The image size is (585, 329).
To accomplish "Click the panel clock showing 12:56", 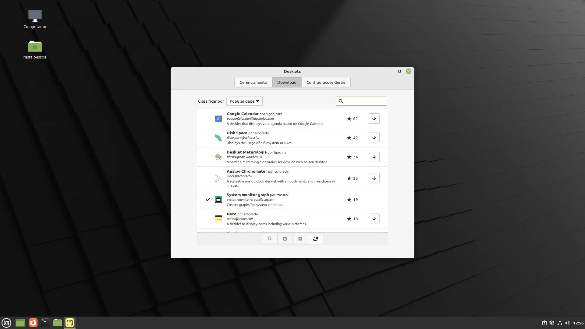I will coord(578,323).
